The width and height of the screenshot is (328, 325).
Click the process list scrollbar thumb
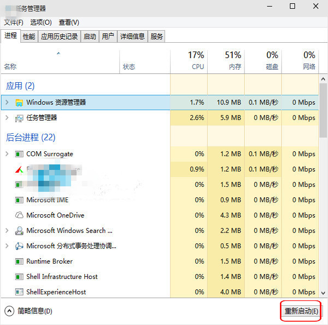coord(323,110)
